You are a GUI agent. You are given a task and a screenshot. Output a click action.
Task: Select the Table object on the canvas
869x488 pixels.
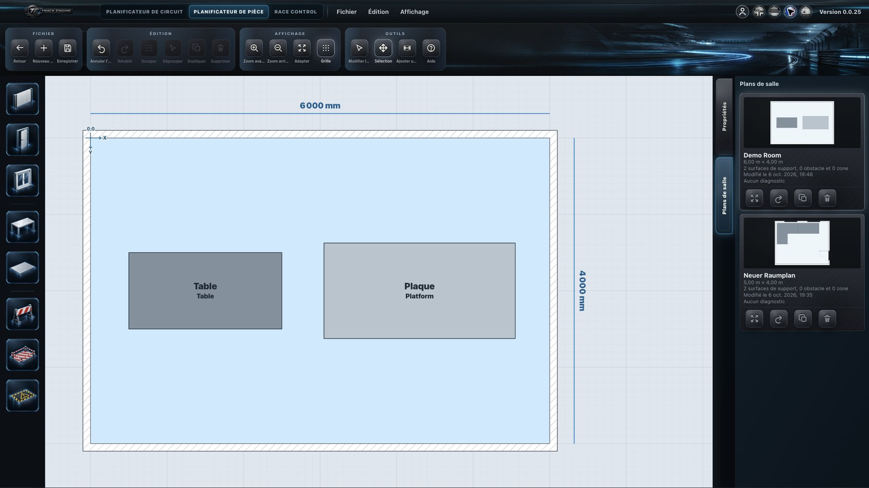205,291
